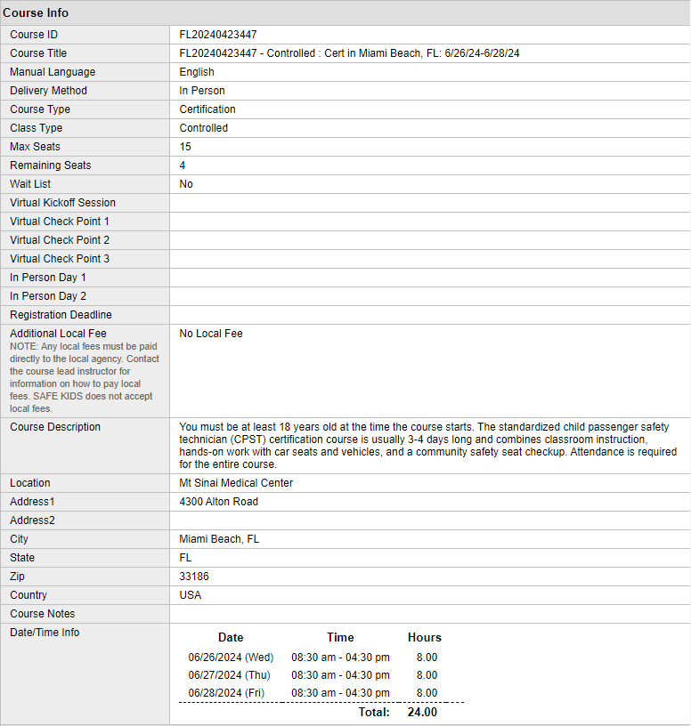Image resolution: width=691 pixels, height=726 pixels.
Task: Click the NOTE about local fees text
Action: click(x=85, y=377)
